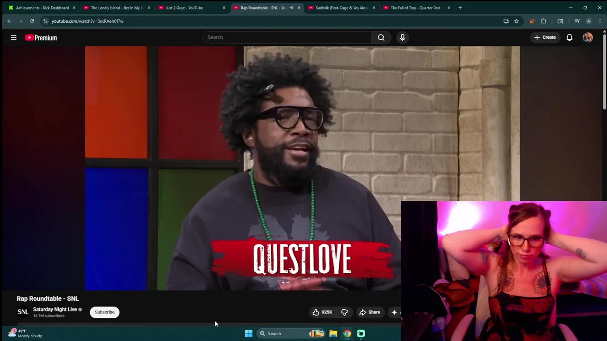
Task: Open the Chrome three-dot menu
Action: 600,21
